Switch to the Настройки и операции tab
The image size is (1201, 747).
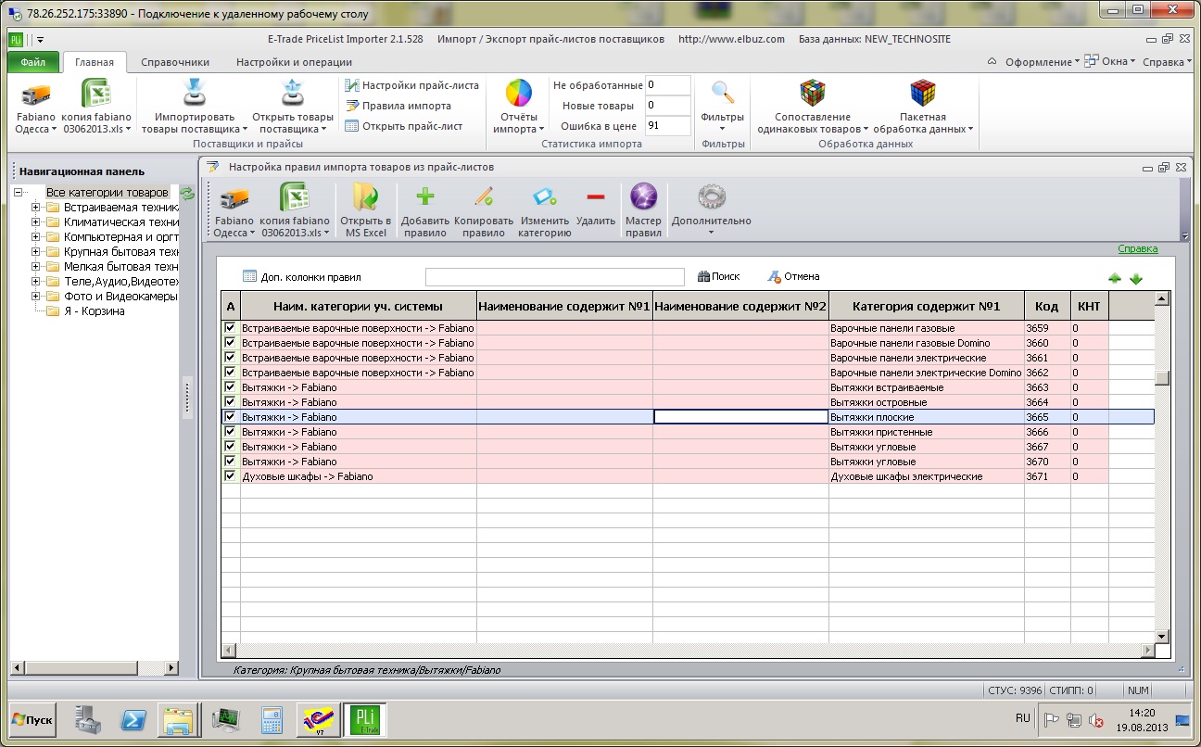pyautogui.click(x=294, y=63)
